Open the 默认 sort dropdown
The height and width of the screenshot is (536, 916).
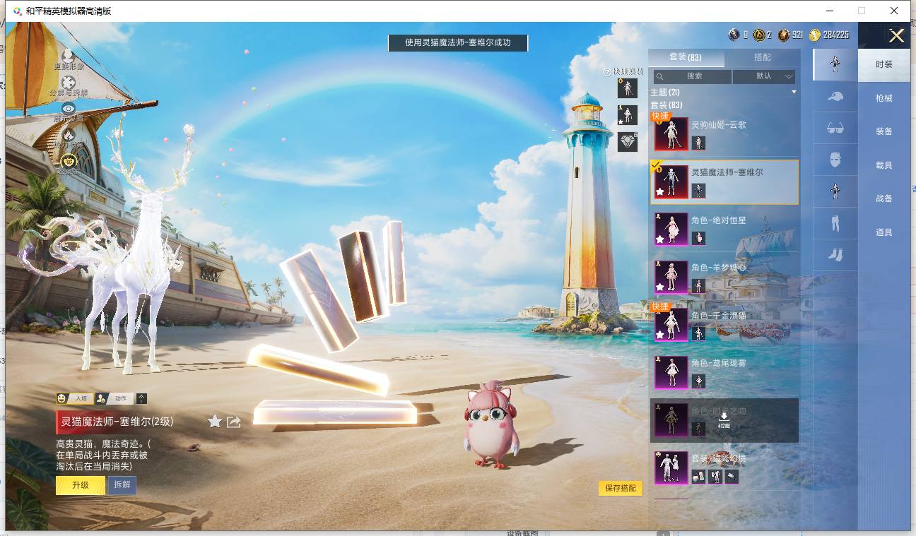(764, 76)
